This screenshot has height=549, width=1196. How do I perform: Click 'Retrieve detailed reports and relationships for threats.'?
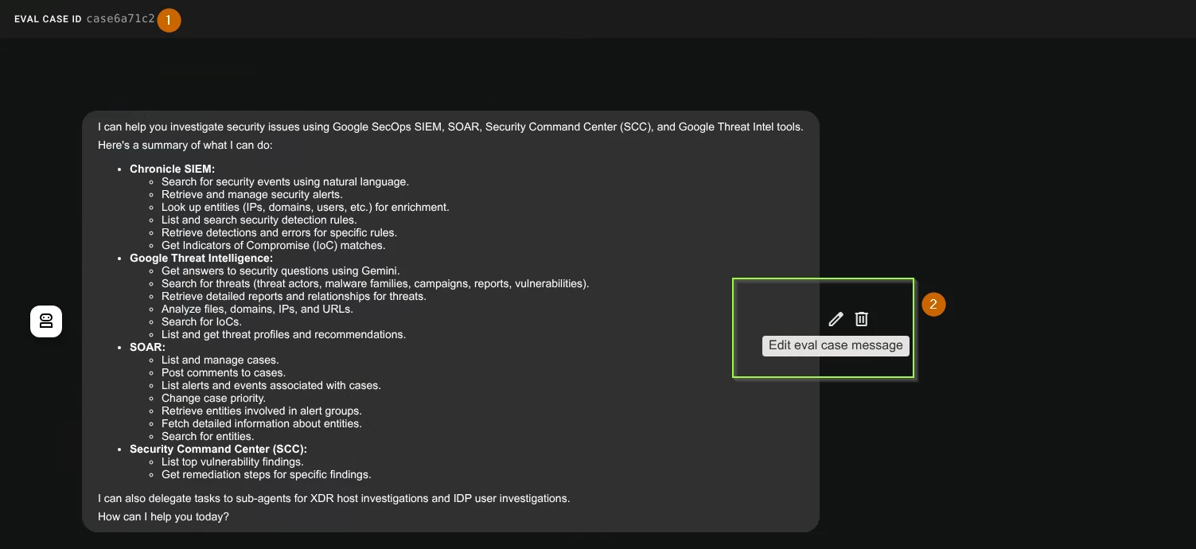[294, 296]
